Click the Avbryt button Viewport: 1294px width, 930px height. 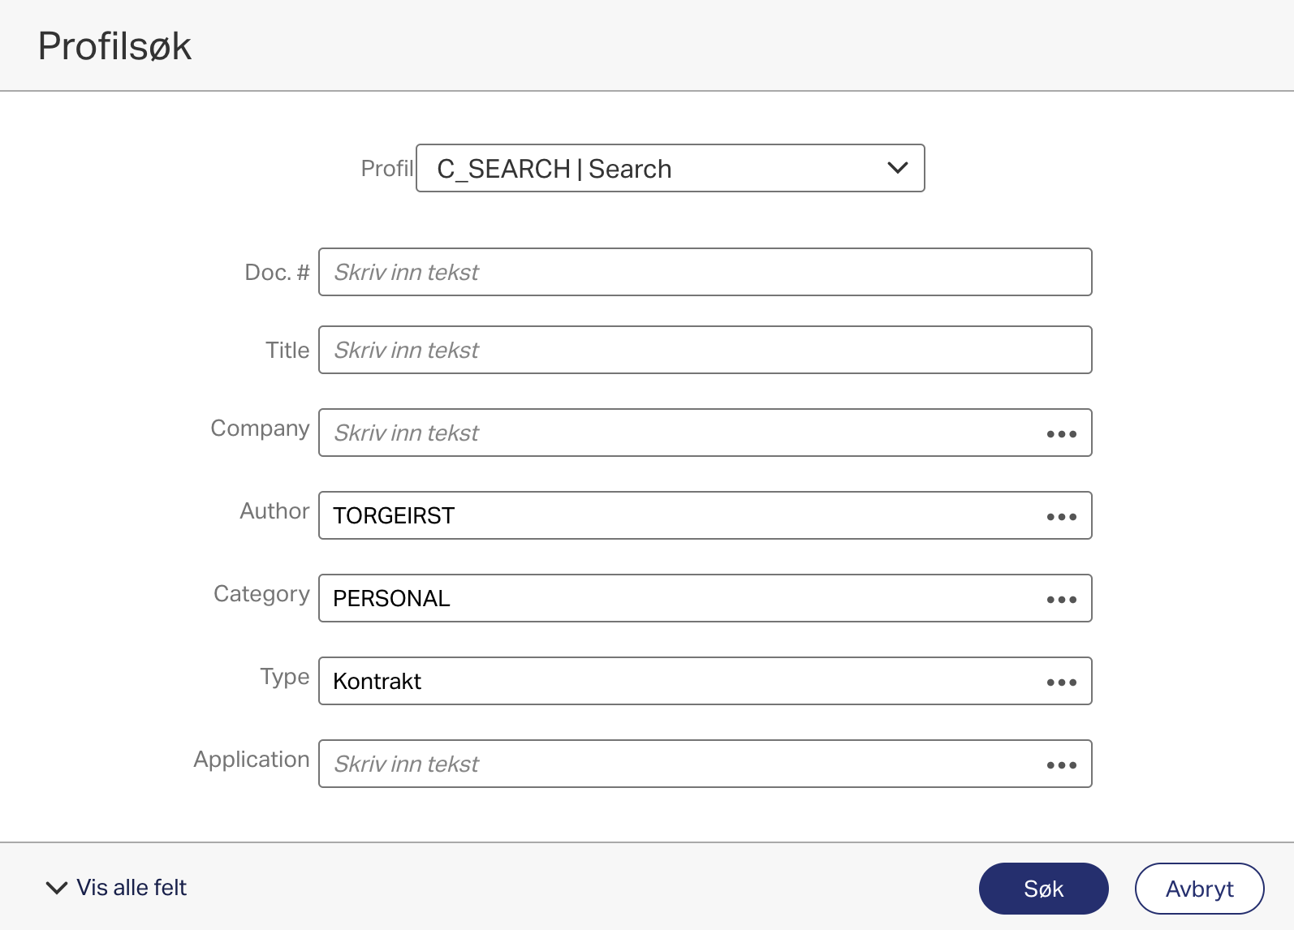coord(1199,889)
